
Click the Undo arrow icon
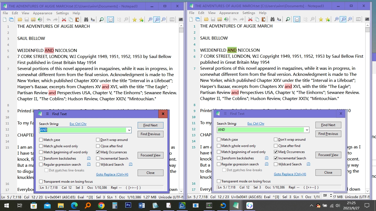click(x=48, y=19)
